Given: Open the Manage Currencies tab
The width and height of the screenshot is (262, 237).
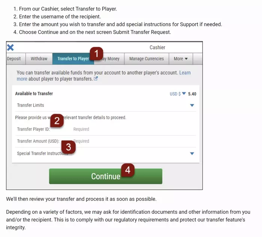Looking at the screenshot, I should 147,59.
